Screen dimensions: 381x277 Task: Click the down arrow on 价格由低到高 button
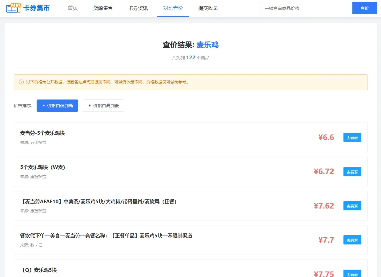pyautogui.click(x=43, y=105)
